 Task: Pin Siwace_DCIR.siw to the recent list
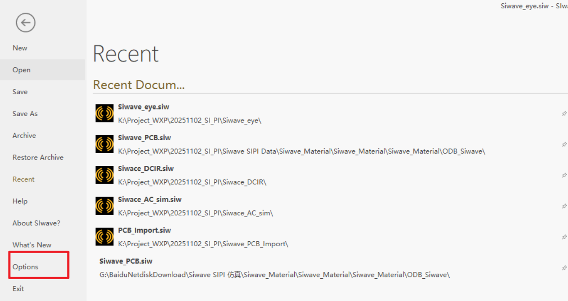(564, 175)
